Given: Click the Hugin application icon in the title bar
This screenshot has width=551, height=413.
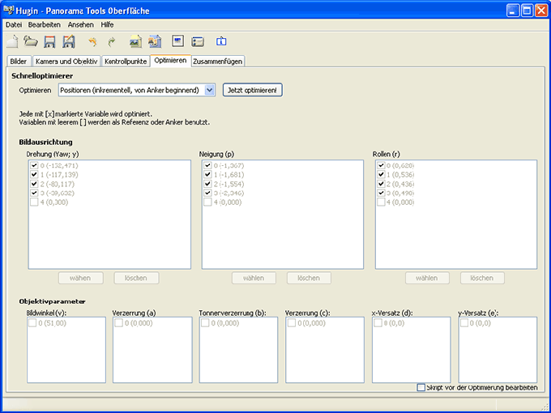Looking at the screenshot, I should 9,11.
